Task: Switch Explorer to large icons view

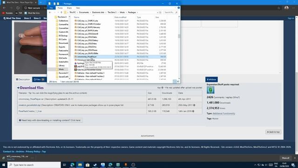Action: point(178,82)
